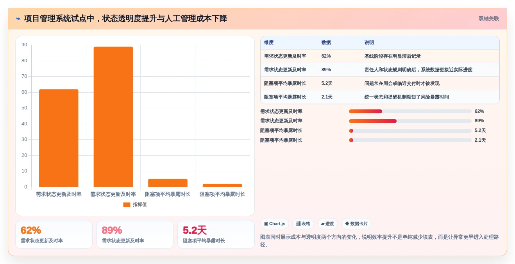Click the 89% value in the data table

(x=326, y=70)
